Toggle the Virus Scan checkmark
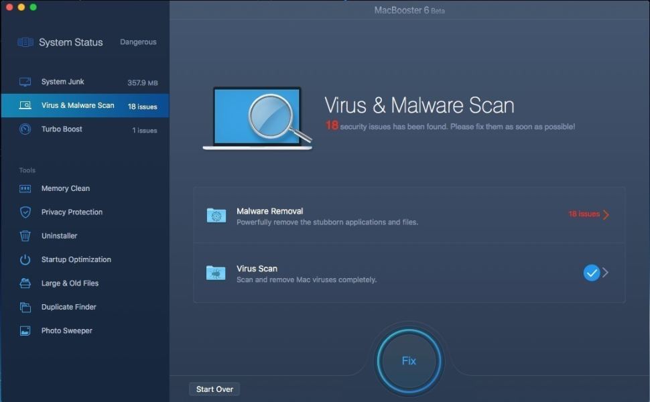650x402 pixels. [x=591, y=273]
